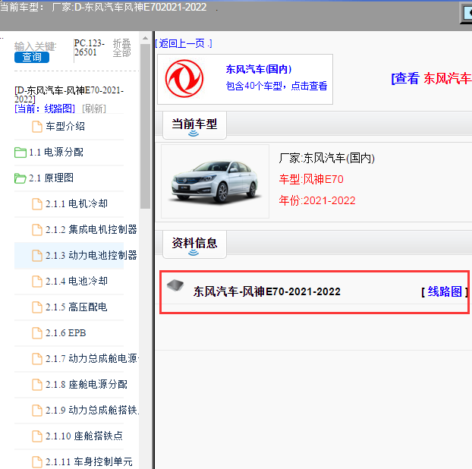Open the 线路图 link in results row
Viewport: 472px width, 469px height.
445,291
